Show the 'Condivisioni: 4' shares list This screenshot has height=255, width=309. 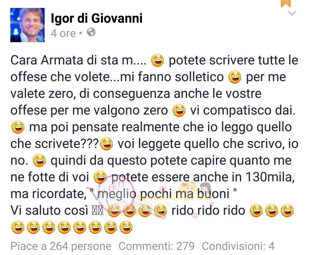(238, 246)
